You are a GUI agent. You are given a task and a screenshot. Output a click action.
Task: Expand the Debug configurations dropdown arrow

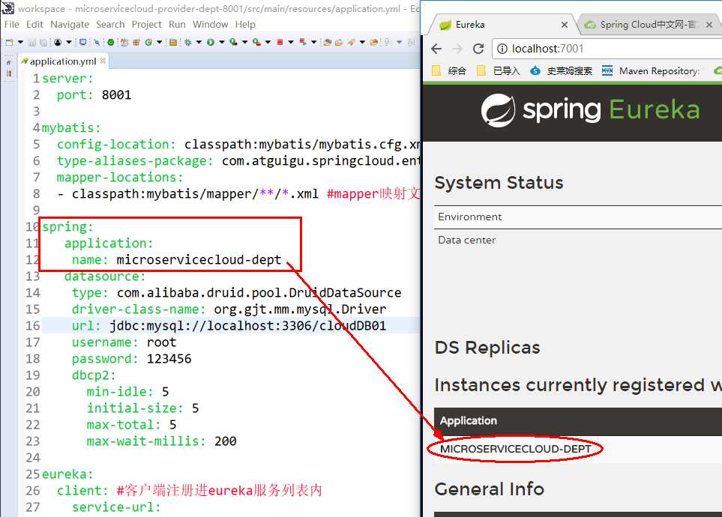click(199, 43)
